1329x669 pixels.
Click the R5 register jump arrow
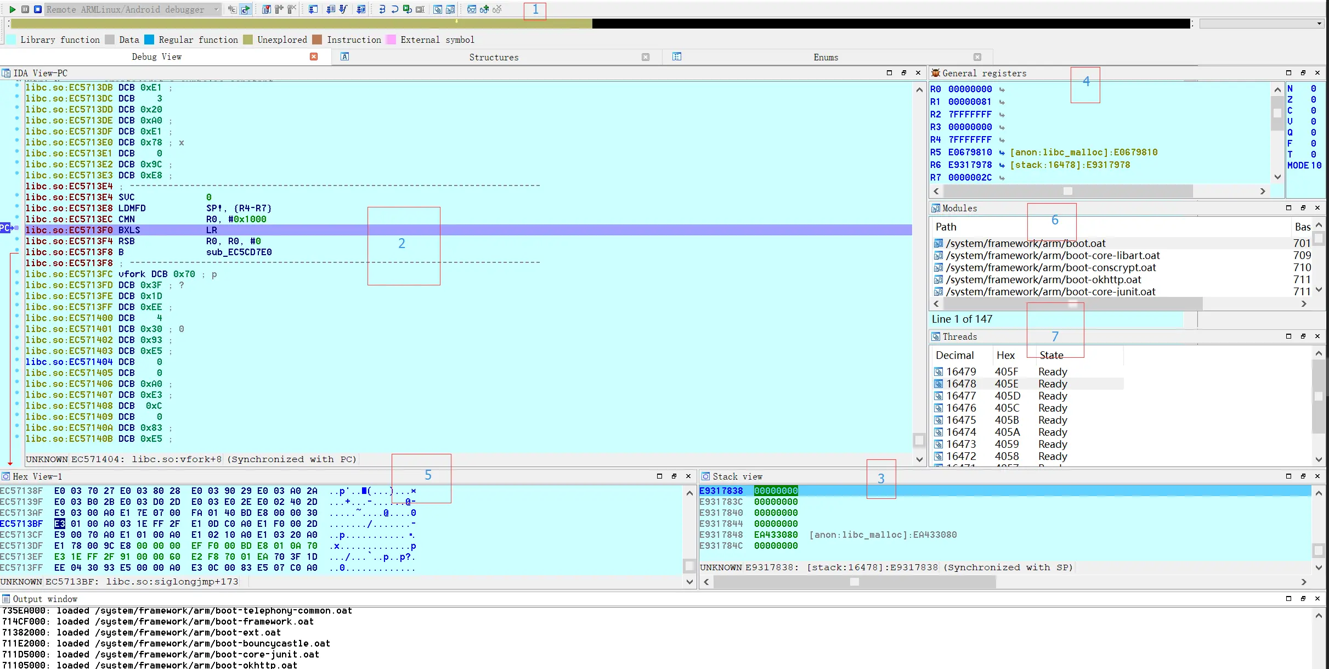[1002, 153]
